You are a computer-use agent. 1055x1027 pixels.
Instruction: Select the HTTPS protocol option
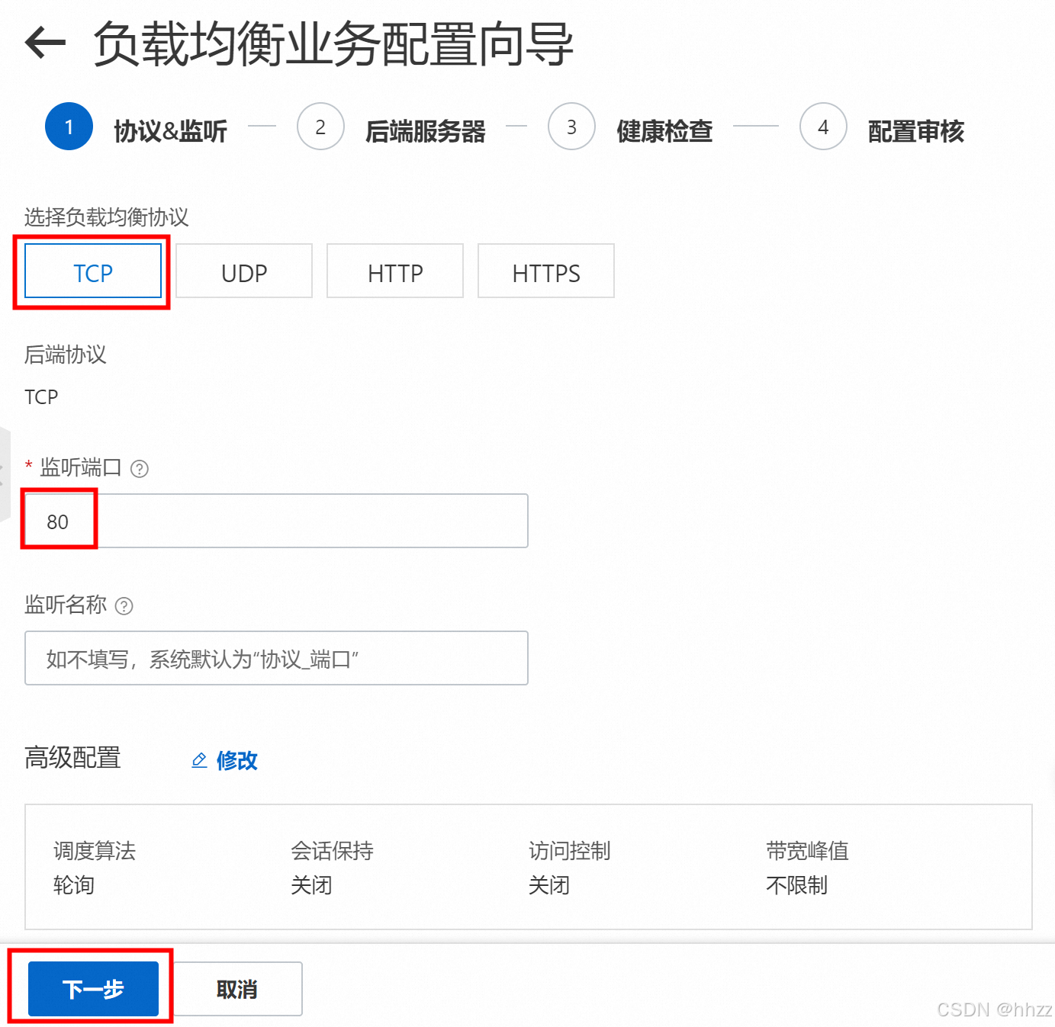(x=546, y=271)
